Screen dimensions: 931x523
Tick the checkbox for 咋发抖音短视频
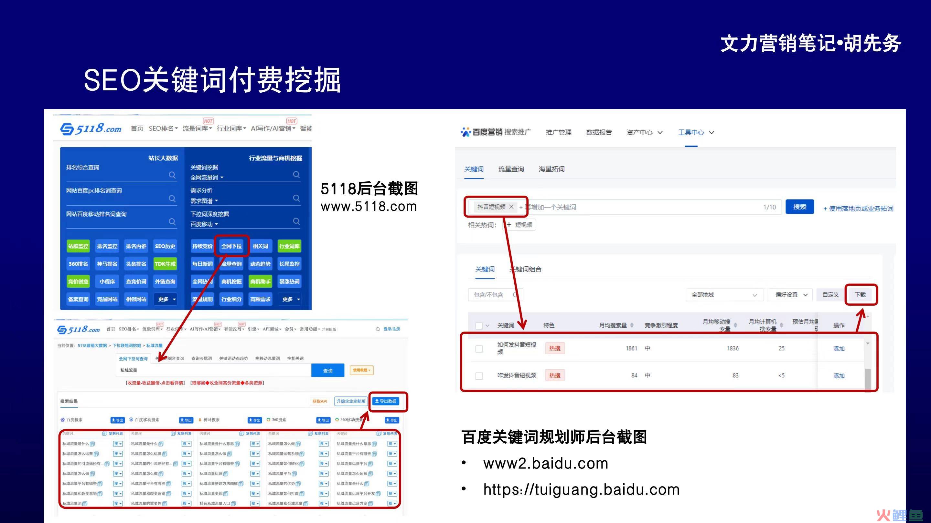[x=479, y=376]
